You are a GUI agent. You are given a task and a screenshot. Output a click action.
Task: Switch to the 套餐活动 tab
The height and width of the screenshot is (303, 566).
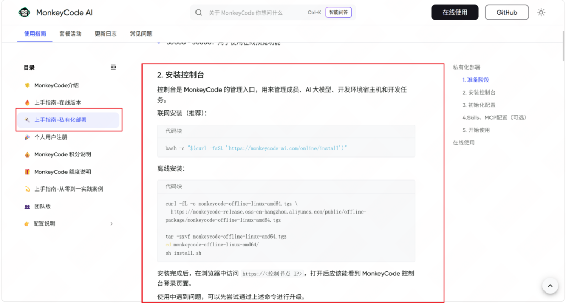[x=70, y=34]
